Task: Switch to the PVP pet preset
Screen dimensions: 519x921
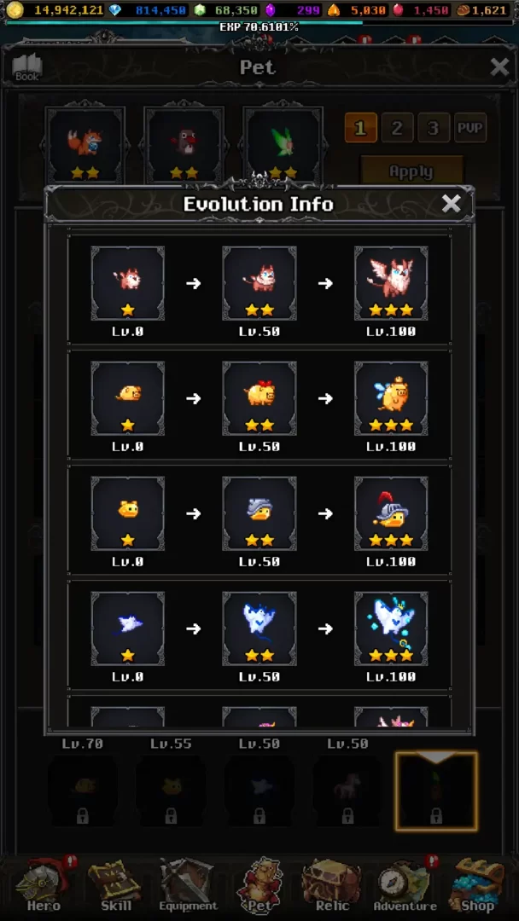Action: (470, 127)
